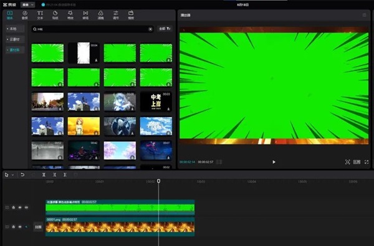The image size is (374, 246).
Task: Toggle lock on the 00001.png track
Action: tap(14, 227)
